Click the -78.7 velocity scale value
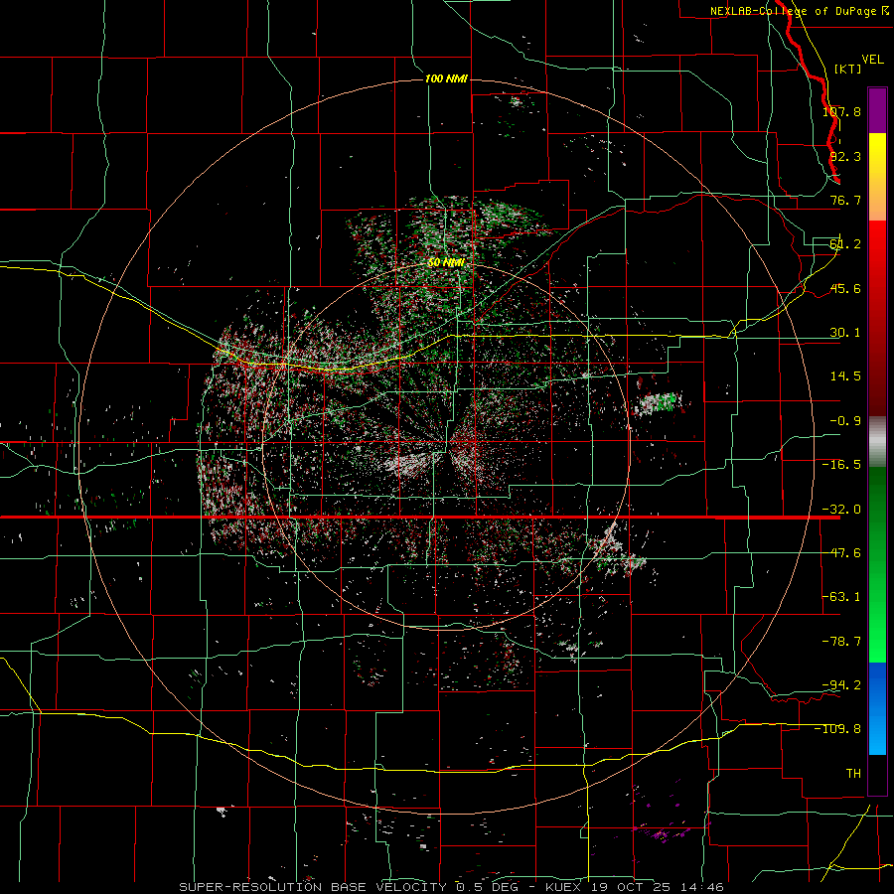Screen dimensions: 894x894 841,642
